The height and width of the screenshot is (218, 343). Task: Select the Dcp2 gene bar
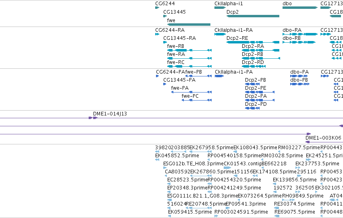[x=253, y=16]
